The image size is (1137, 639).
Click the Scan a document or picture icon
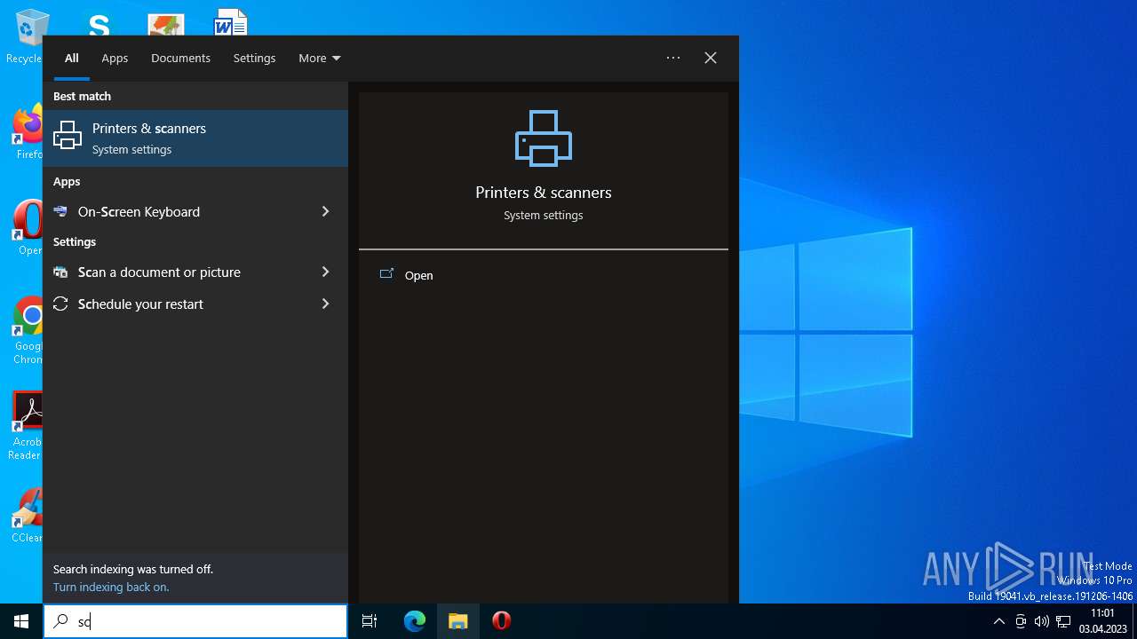[x=60, y=272]
